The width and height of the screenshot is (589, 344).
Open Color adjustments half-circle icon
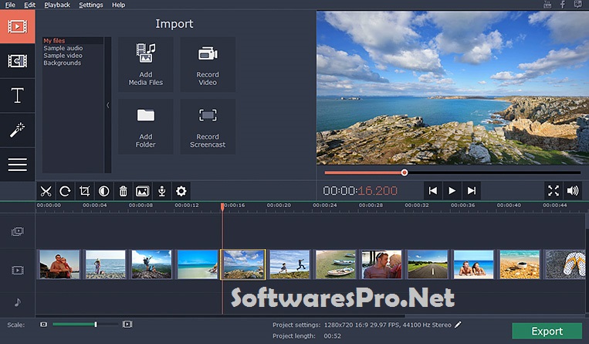tap(103, 191)
